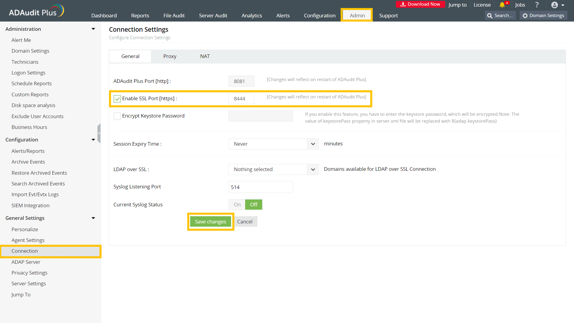Screen dimensions: 574x323
Task: Collapse the General Settings section
Action: click(x=93, y=218)
